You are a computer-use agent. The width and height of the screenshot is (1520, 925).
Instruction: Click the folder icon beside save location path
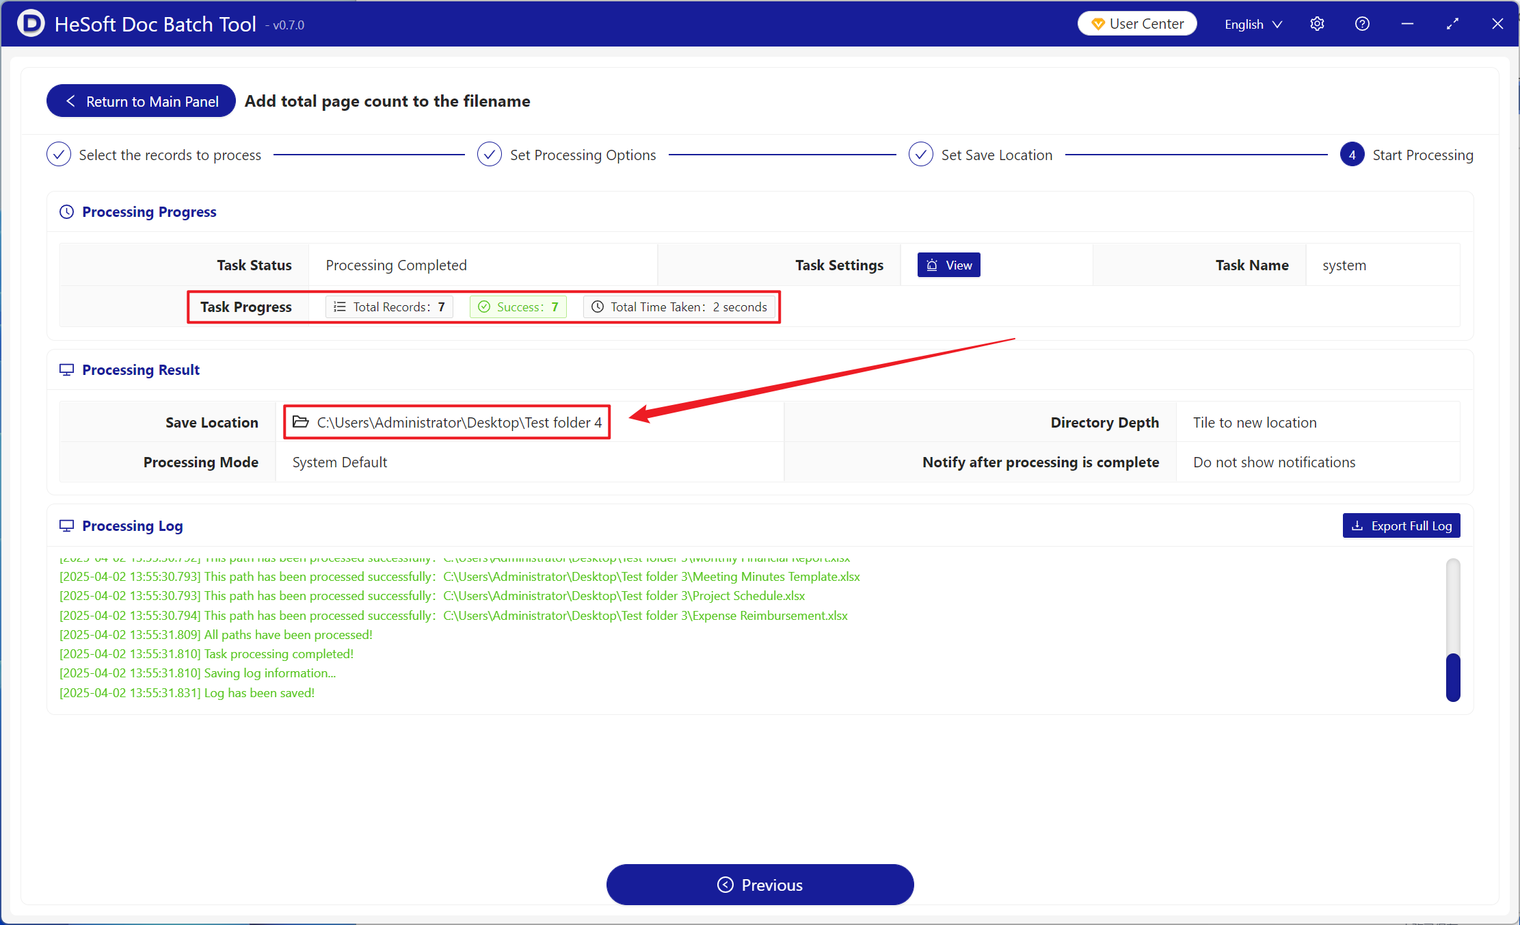pyautogui.click(x=300, y=422)
